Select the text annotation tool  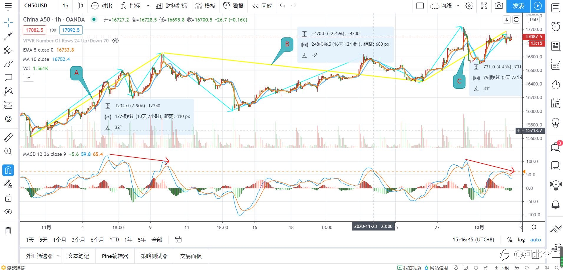coord(8,78)
